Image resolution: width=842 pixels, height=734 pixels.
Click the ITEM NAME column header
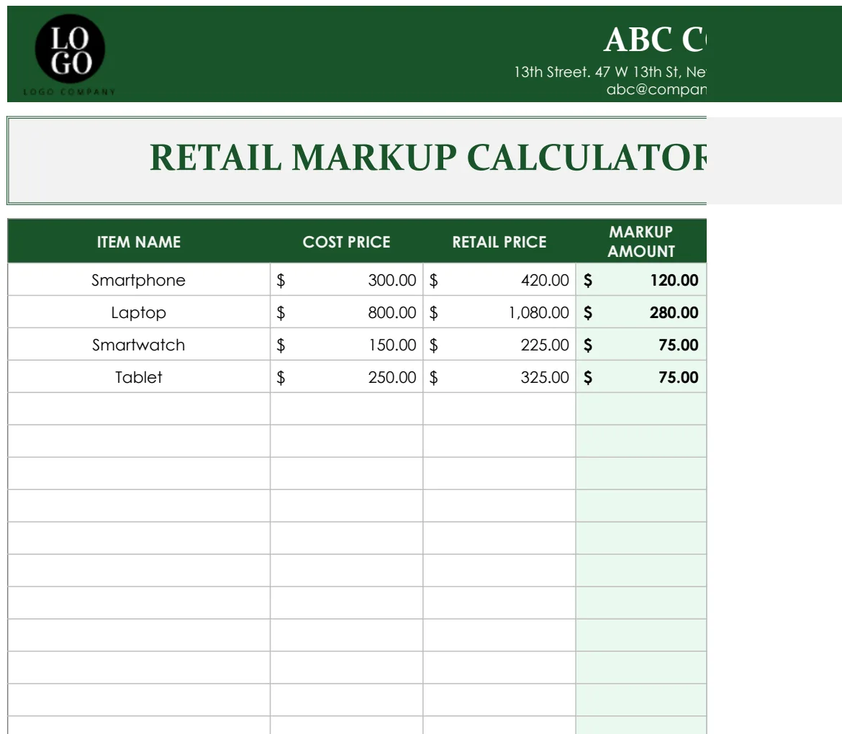point(139,242)
